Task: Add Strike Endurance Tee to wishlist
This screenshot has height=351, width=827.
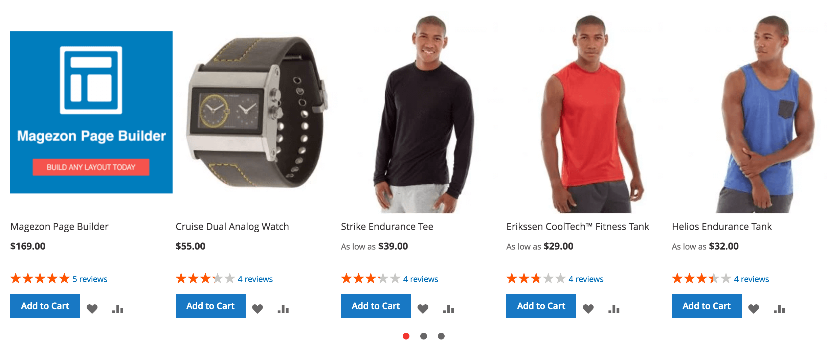Action: pyautogui.click(x=423, y=309)
